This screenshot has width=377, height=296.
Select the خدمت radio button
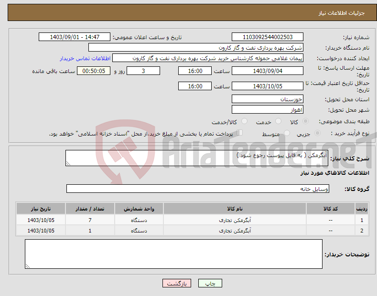pyautogui.click(x=278, y=121)
